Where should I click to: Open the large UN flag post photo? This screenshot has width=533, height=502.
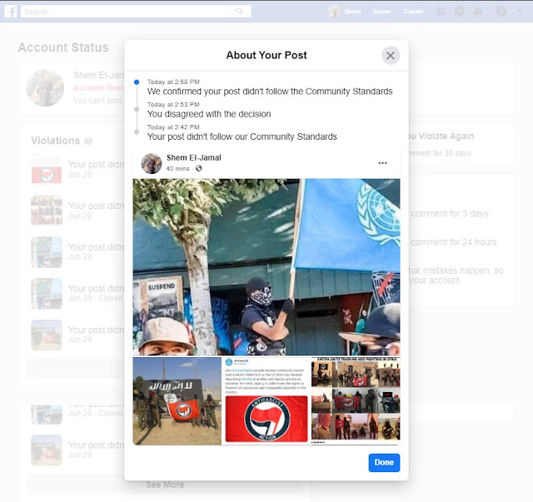pos(266,266)
